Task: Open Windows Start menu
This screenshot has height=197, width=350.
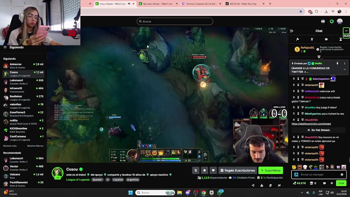Action: coord(130,193)
